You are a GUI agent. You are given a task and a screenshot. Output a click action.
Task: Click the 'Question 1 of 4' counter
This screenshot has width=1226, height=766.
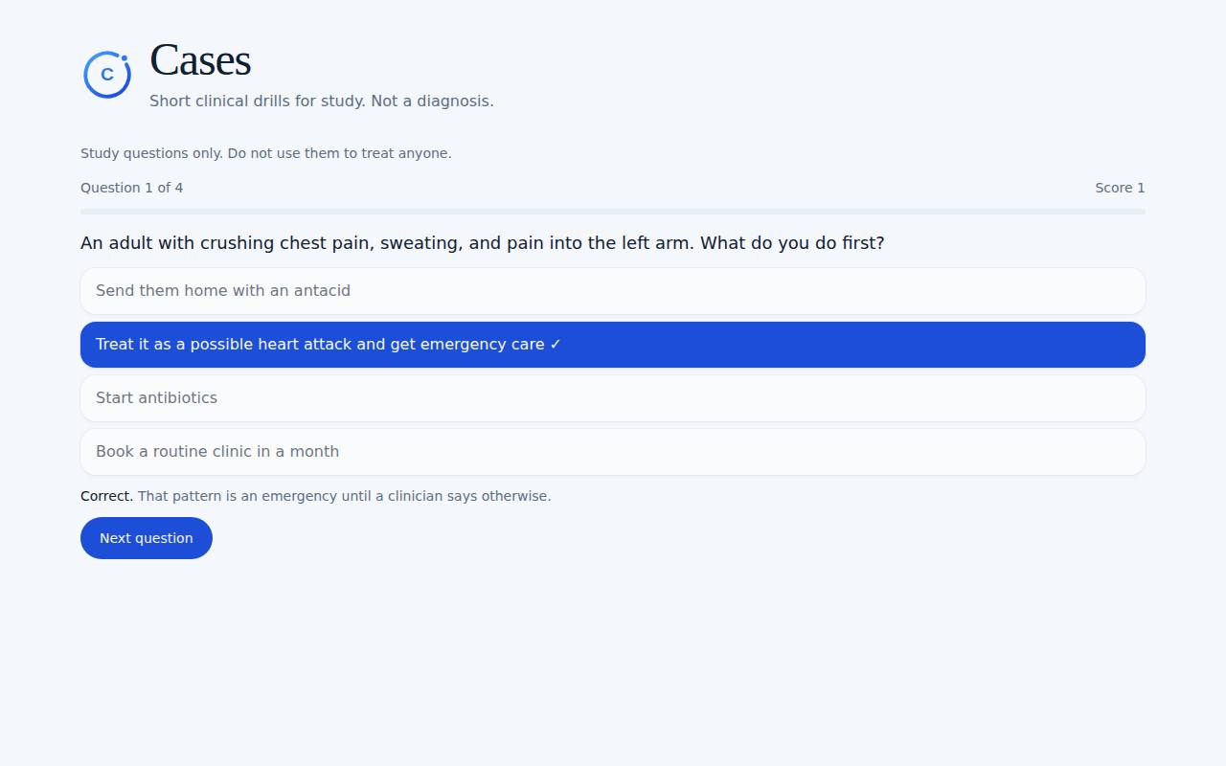[132, 188]
